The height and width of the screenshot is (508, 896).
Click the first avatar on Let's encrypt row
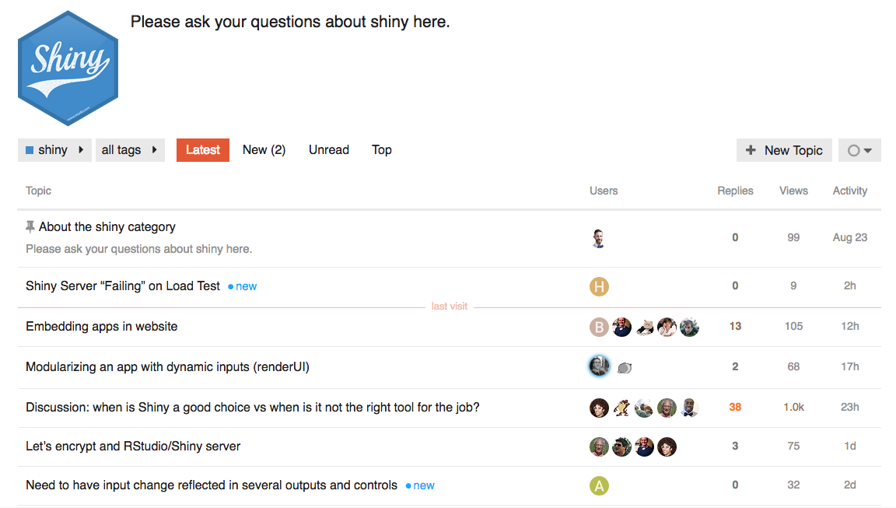click(599, 447)
